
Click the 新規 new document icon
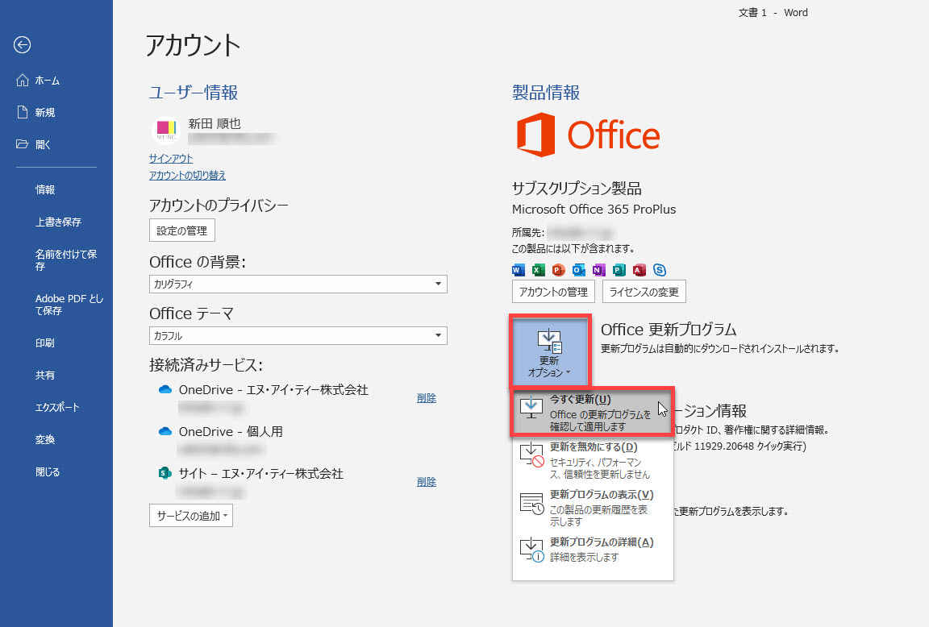(23, 113)
